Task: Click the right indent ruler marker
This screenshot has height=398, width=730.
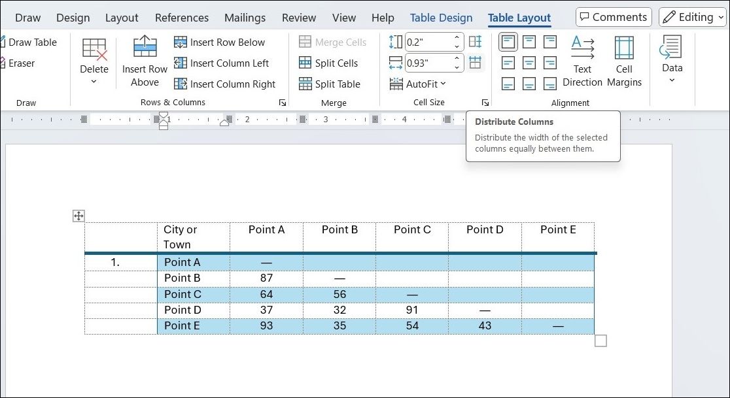Action: [224, 123]
